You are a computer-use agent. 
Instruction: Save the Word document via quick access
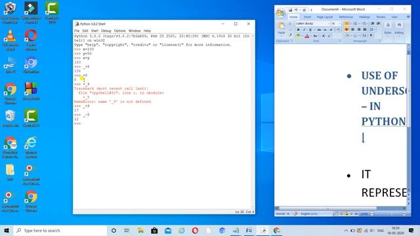[x=290, y=10]
